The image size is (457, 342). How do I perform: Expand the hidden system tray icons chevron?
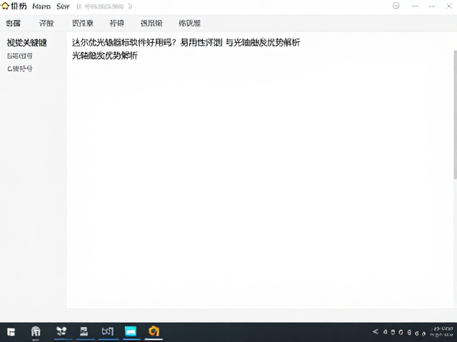tap(375, 331)
